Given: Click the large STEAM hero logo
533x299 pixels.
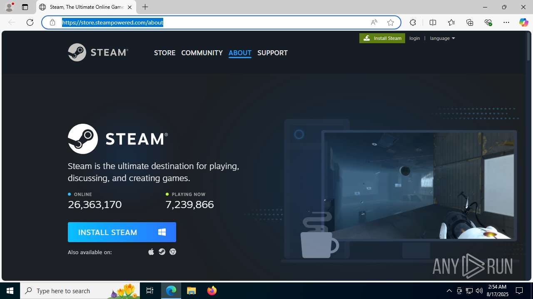Looking at the screenshot, I should (x=118, y=139).
